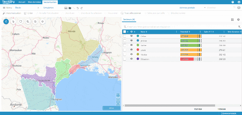The image size is (242, 115).
Task: Click the Territory Manager logo
Action: [x=8, y=2]
